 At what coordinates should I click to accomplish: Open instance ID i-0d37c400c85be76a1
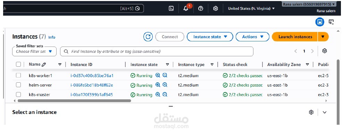click(92, 76)
